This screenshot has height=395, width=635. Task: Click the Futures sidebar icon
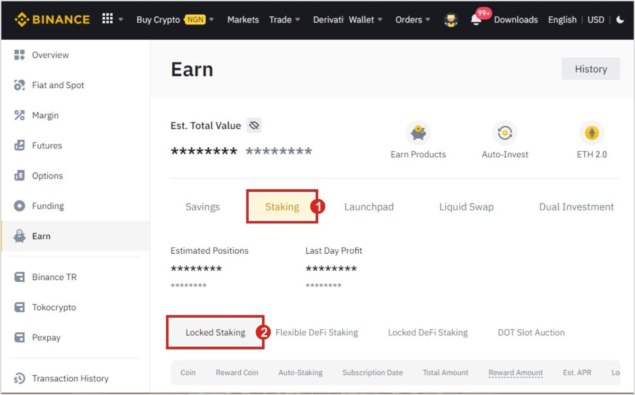point(19,145)
